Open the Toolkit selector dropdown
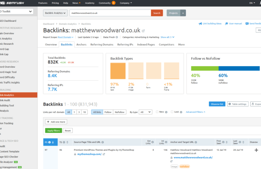Image resolution: width=261 pixels, height=169 pixels. (17, 11)
